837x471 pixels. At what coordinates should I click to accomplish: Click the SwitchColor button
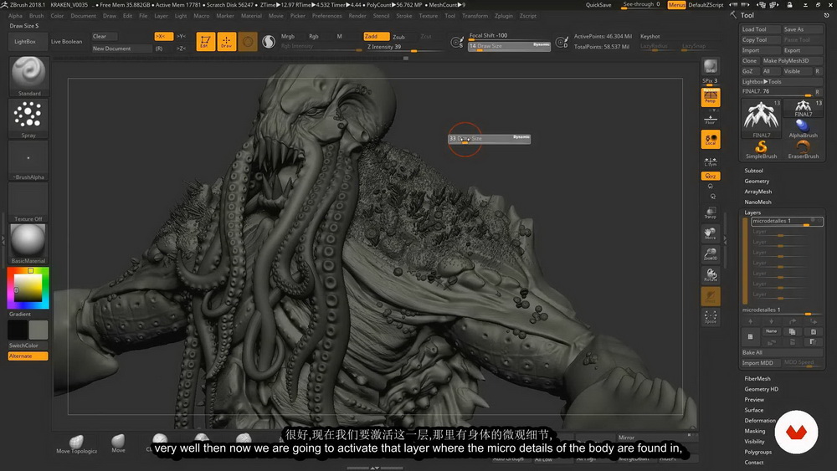click(23, 346)
